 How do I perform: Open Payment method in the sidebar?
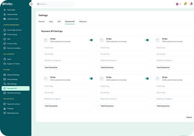coord(11,104)
